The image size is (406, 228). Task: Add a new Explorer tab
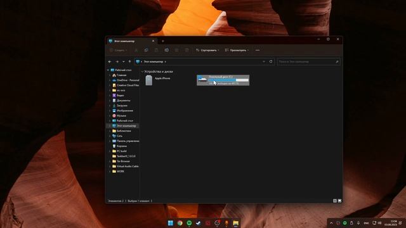[163, 41]
